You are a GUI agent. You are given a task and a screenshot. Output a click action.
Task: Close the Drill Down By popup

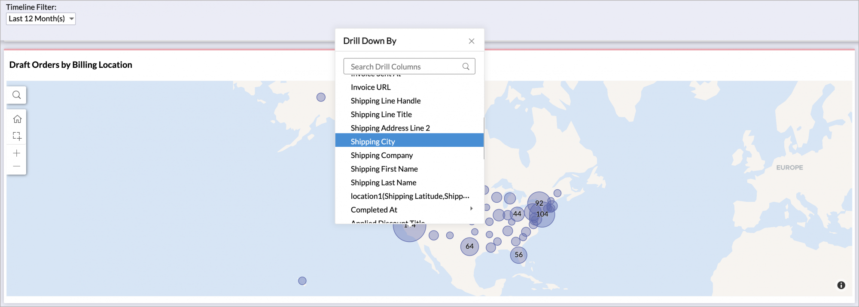coord(471,41)
